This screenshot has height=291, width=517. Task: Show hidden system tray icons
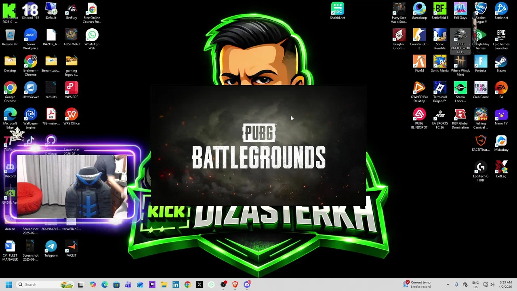(x=448, y=285)
